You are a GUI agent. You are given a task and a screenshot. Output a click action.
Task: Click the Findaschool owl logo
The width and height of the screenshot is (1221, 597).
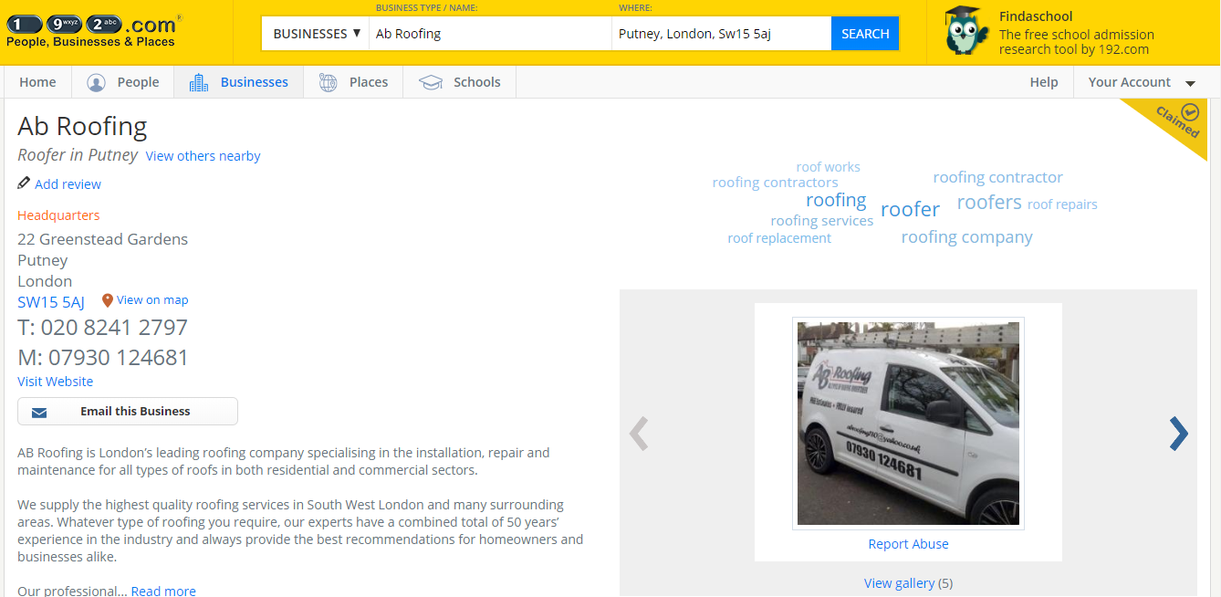pos(965,32)
